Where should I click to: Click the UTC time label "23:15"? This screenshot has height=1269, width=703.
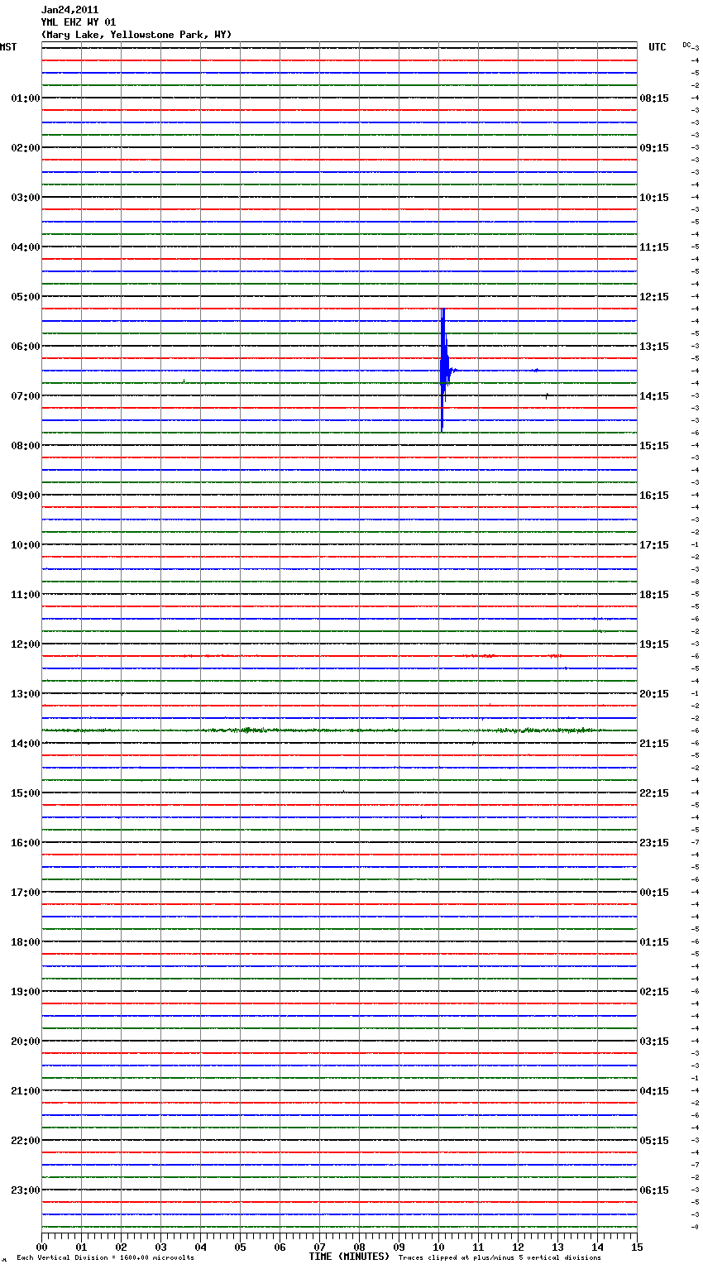(654, 843)
